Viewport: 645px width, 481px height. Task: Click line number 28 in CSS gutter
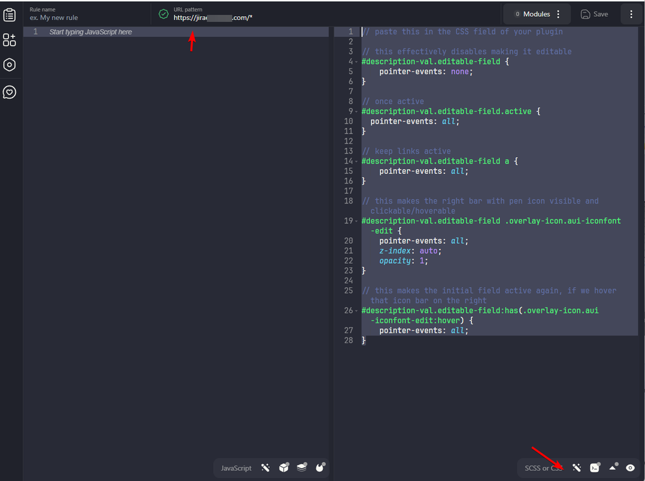pyautogui.click(x=349, y=340)
